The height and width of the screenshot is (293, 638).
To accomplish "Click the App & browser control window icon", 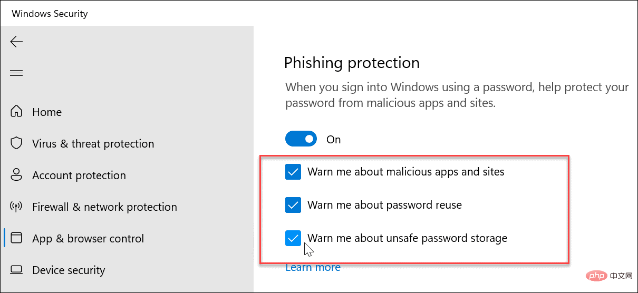I will 16,238.
